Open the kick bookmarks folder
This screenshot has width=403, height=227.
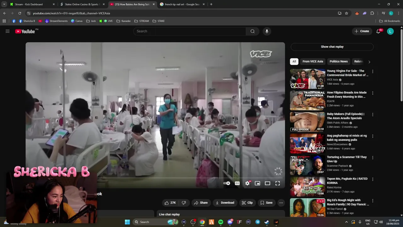tap(91, 21)
